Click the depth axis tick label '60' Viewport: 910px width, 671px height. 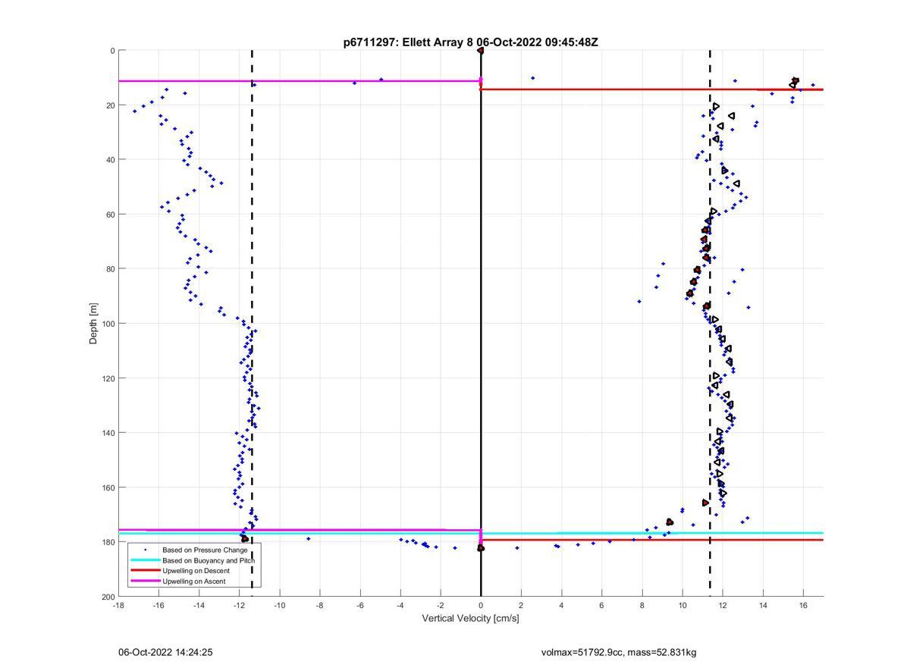pos(110,215)
